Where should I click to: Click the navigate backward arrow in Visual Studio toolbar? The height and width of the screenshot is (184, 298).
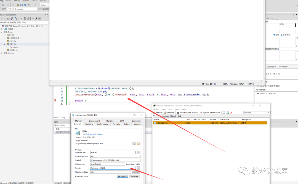[3, 5]
